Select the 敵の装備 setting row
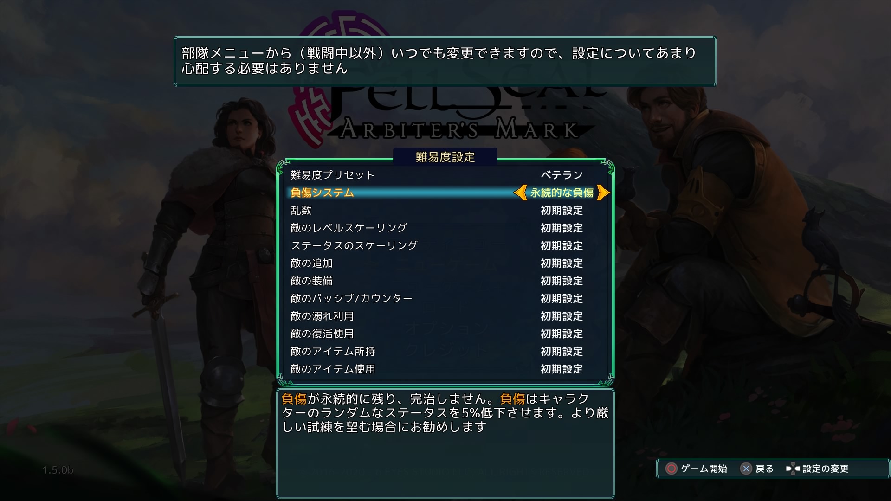Image resolution: width=891 pixels, height=501 pixels. [x=445, y=281]
